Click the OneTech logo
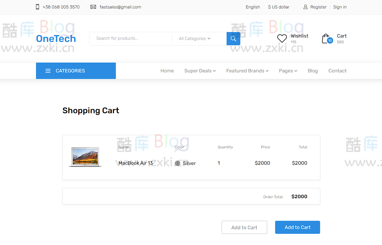Screen dimensions: 382x245 (x=56, y=39)
